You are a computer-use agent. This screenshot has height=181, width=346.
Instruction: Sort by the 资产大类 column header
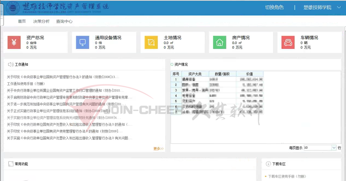(195, 74)
